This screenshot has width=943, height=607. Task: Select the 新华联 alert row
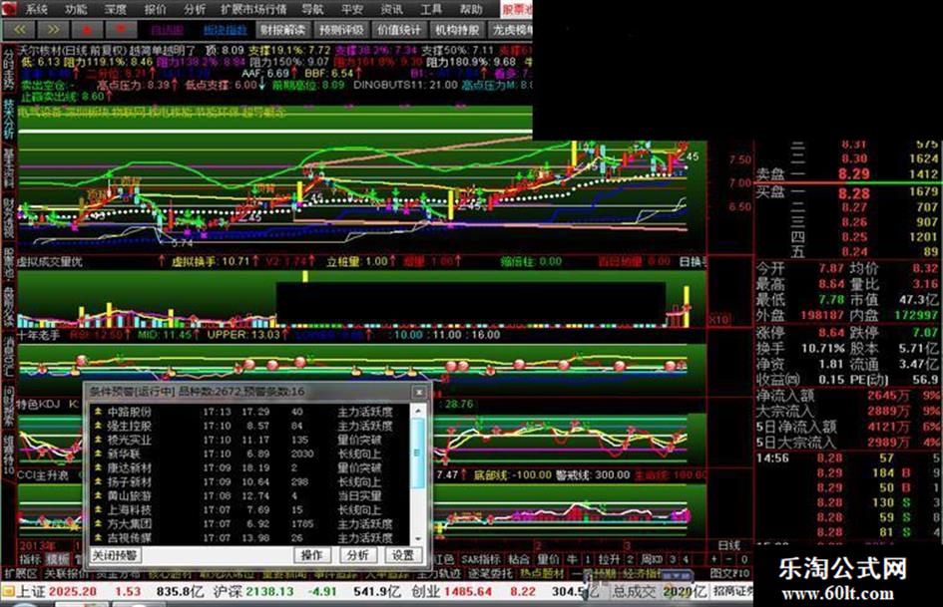tap(250, 454)
